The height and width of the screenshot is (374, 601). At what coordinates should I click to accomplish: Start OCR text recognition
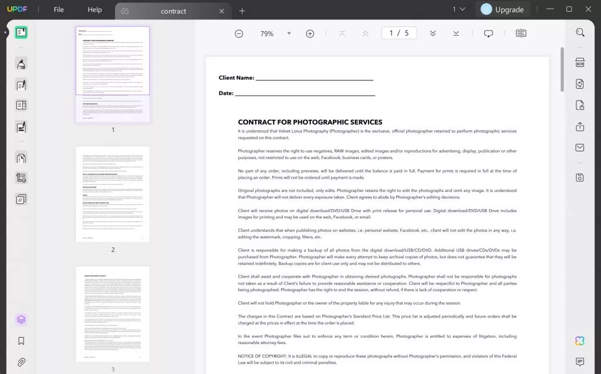[579, 62]
